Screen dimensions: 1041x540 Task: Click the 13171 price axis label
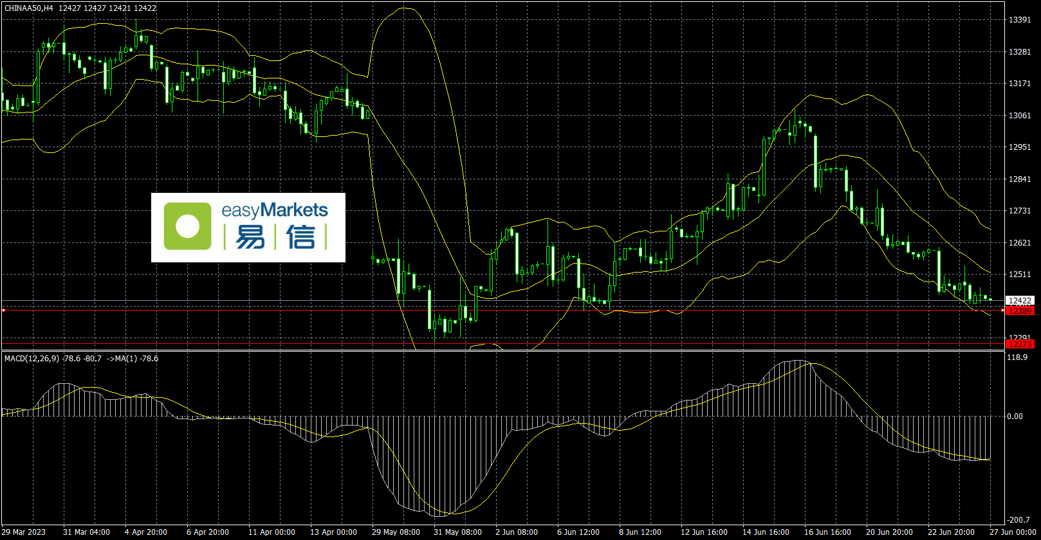tap(1020, 84)
